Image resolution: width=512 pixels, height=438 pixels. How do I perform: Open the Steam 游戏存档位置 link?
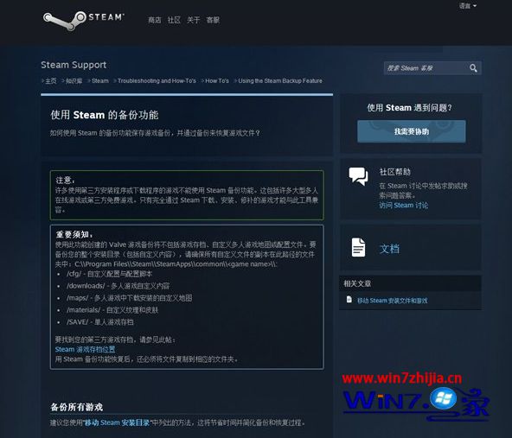tap(85, 349)
